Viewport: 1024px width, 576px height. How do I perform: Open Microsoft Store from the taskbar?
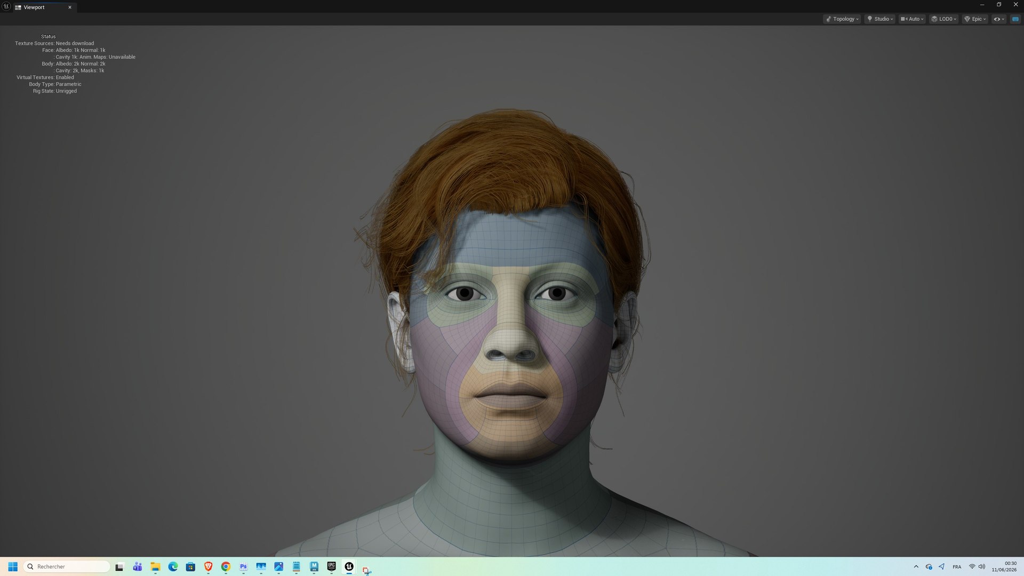tap(190, 566)
